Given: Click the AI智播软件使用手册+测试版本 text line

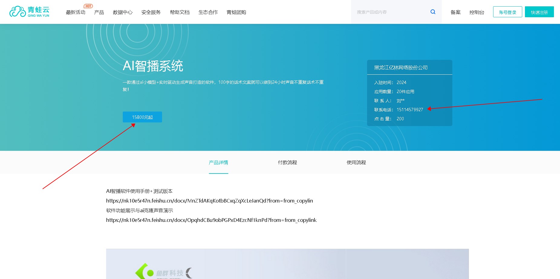Looking at the screenshot, I should tap(139, 191).
